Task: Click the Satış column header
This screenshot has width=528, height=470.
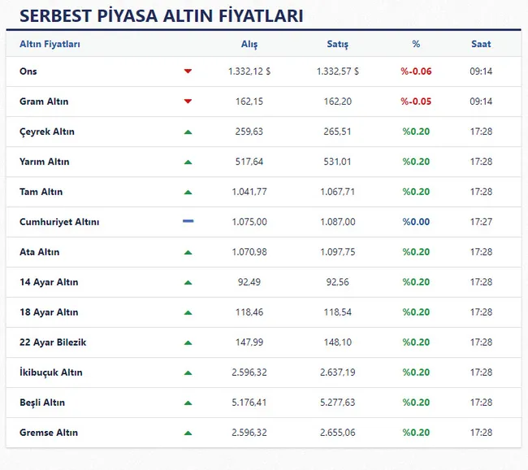Action: point(337,45)
